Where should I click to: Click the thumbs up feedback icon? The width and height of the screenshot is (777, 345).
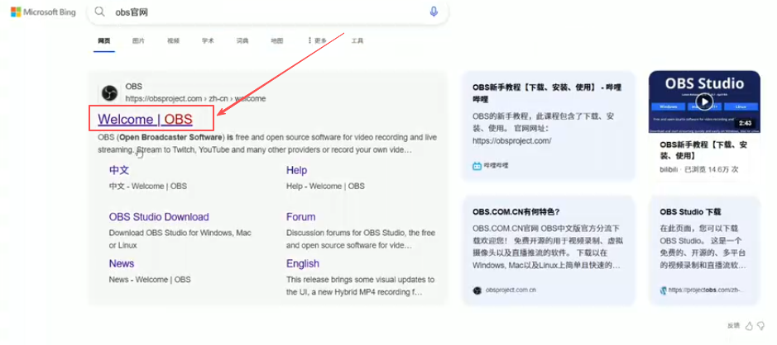tap(749, 326)
